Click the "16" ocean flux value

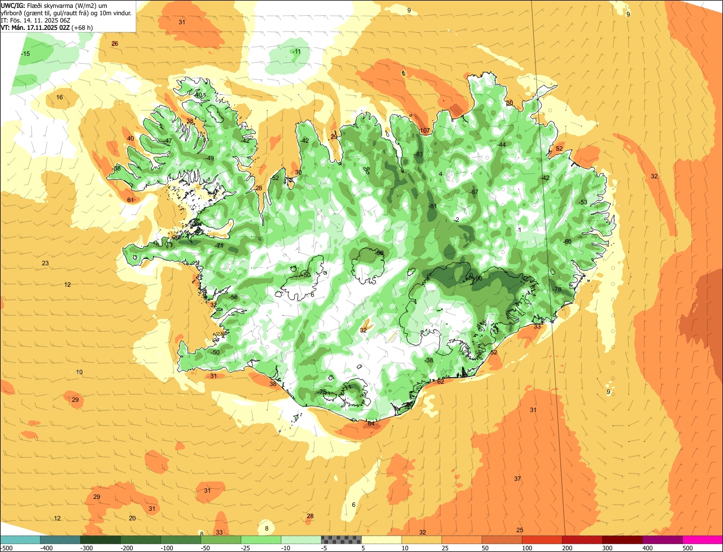click(59, 98)
